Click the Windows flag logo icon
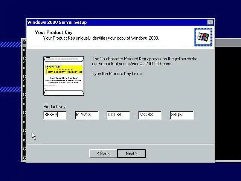241x181 pixels. (203, 37)
